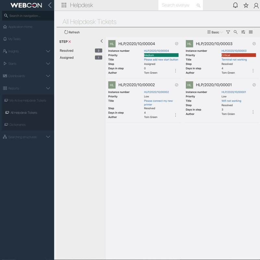The height and width of the screenshot is (260, 260).
Task: Select checkmark on ticket HLP/2020/10/00002
Action: 176,85
